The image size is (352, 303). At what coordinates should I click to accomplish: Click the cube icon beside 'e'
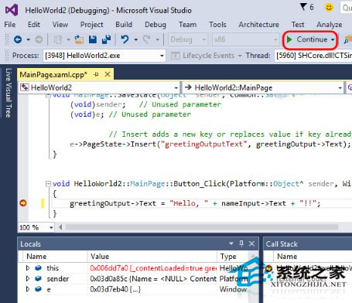coord(39,289)
